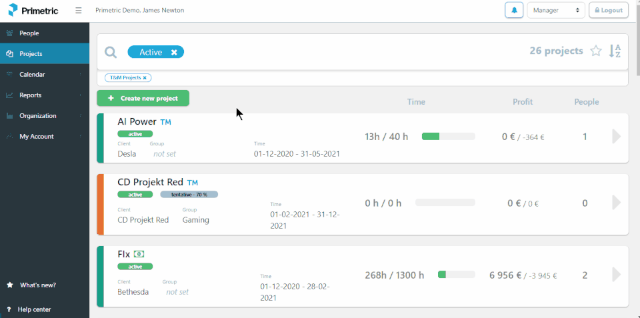This screenshot has height=318, width=640.
Task: Click the search magnifier icon
Action: 111,52
